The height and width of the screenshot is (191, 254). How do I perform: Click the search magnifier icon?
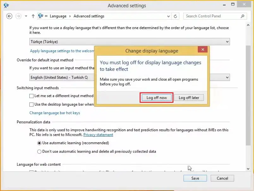[242, 16]
